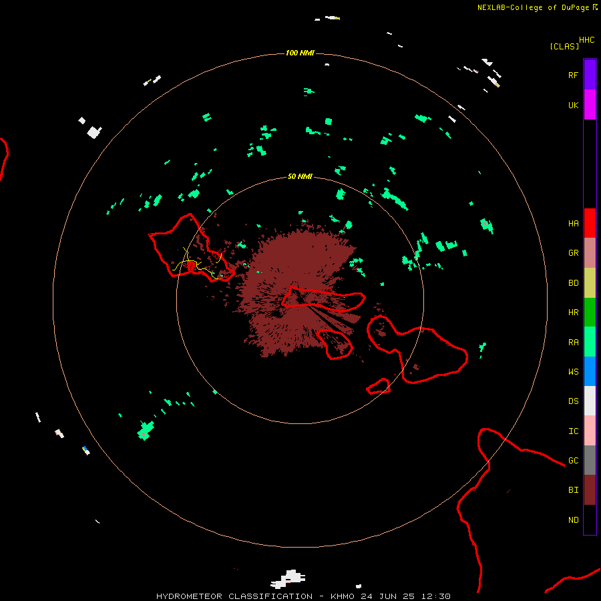The width and height of the screenshot is (601, 601).
Task: Click the IC pink legend swatch
Action: pyautogui.click(x=590, y=431)
